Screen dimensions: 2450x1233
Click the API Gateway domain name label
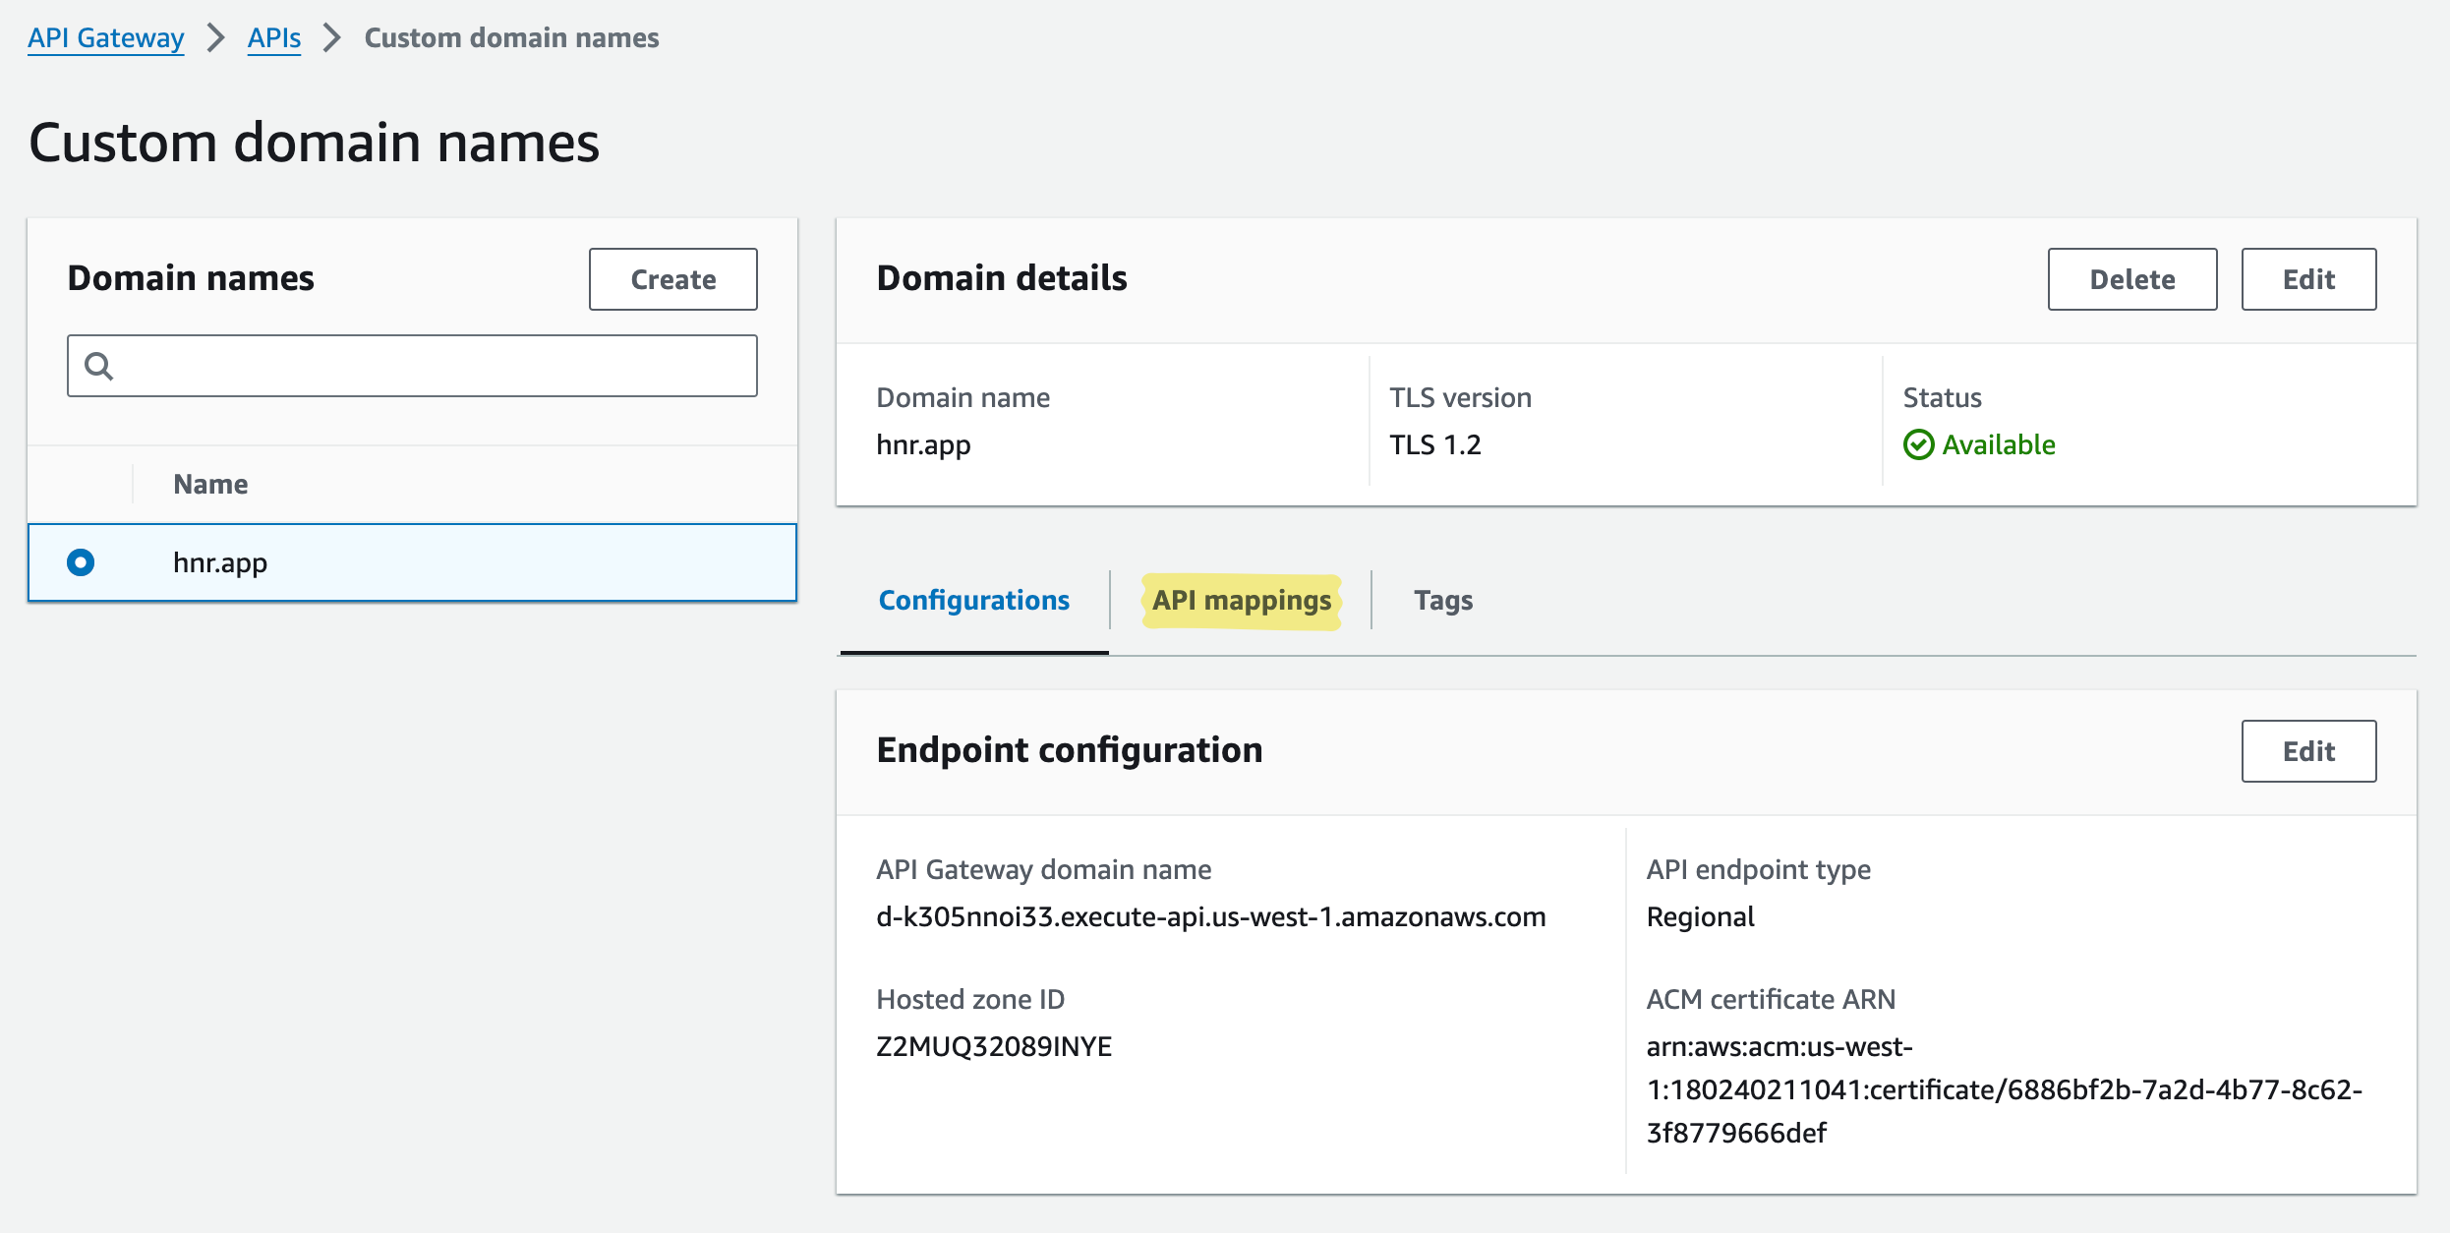(1044, 869)
